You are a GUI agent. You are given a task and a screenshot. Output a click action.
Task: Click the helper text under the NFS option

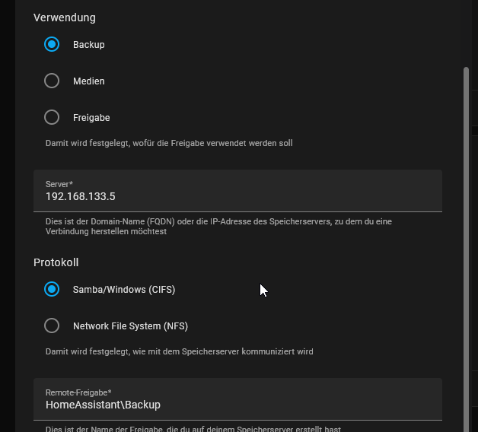(180, 351)
